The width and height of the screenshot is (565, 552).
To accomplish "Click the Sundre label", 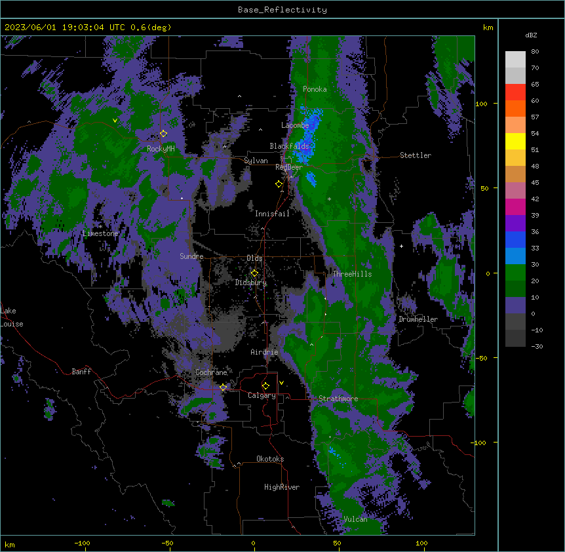I will [x=191, y=256].
